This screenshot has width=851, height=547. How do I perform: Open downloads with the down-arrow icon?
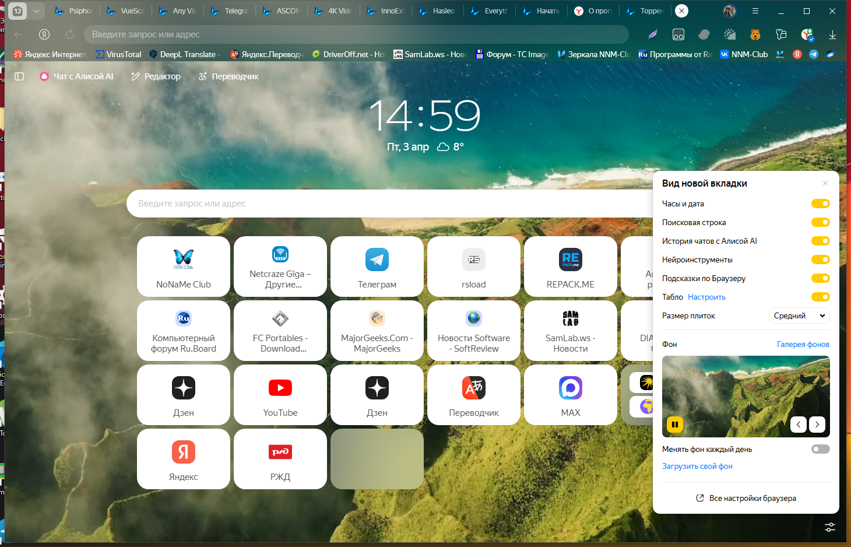[x=832, y=34]
